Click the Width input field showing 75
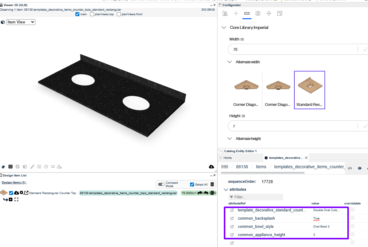This screenshot has height=247, width=368. (x=293, y=50)
